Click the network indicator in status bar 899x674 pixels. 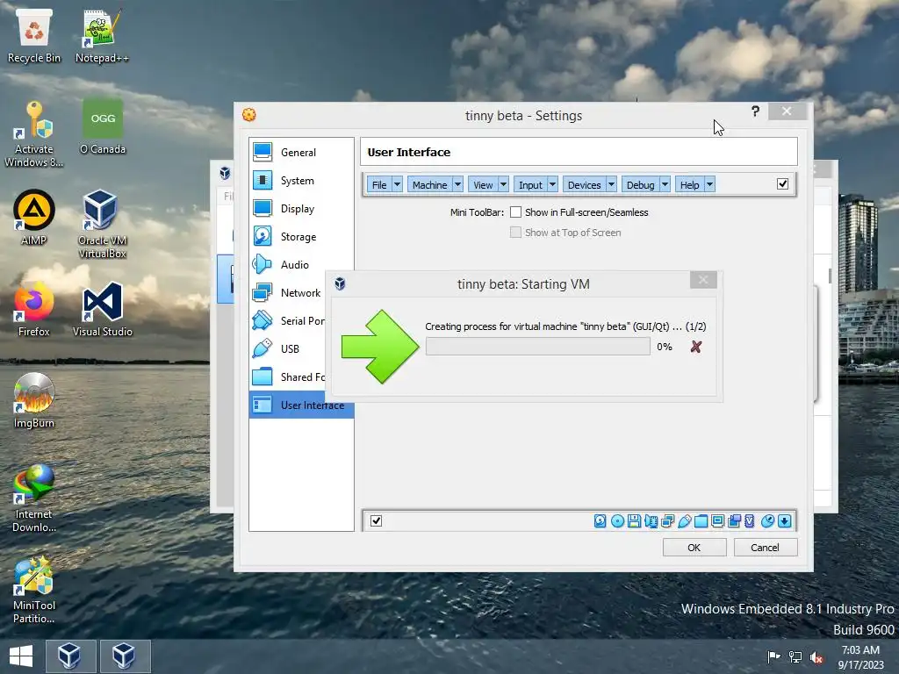667,521
